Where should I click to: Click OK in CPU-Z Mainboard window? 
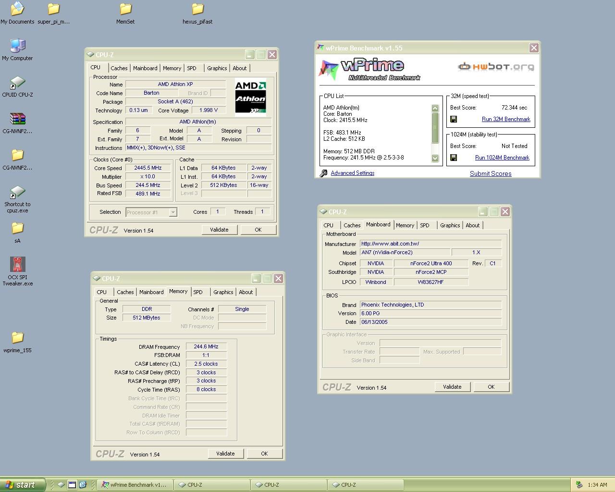pos(491,387)
